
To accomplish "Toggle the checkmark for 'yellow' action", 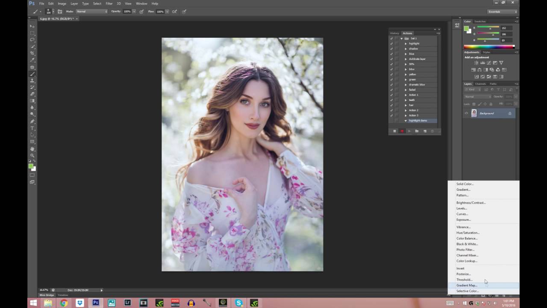I will [391, 74].
